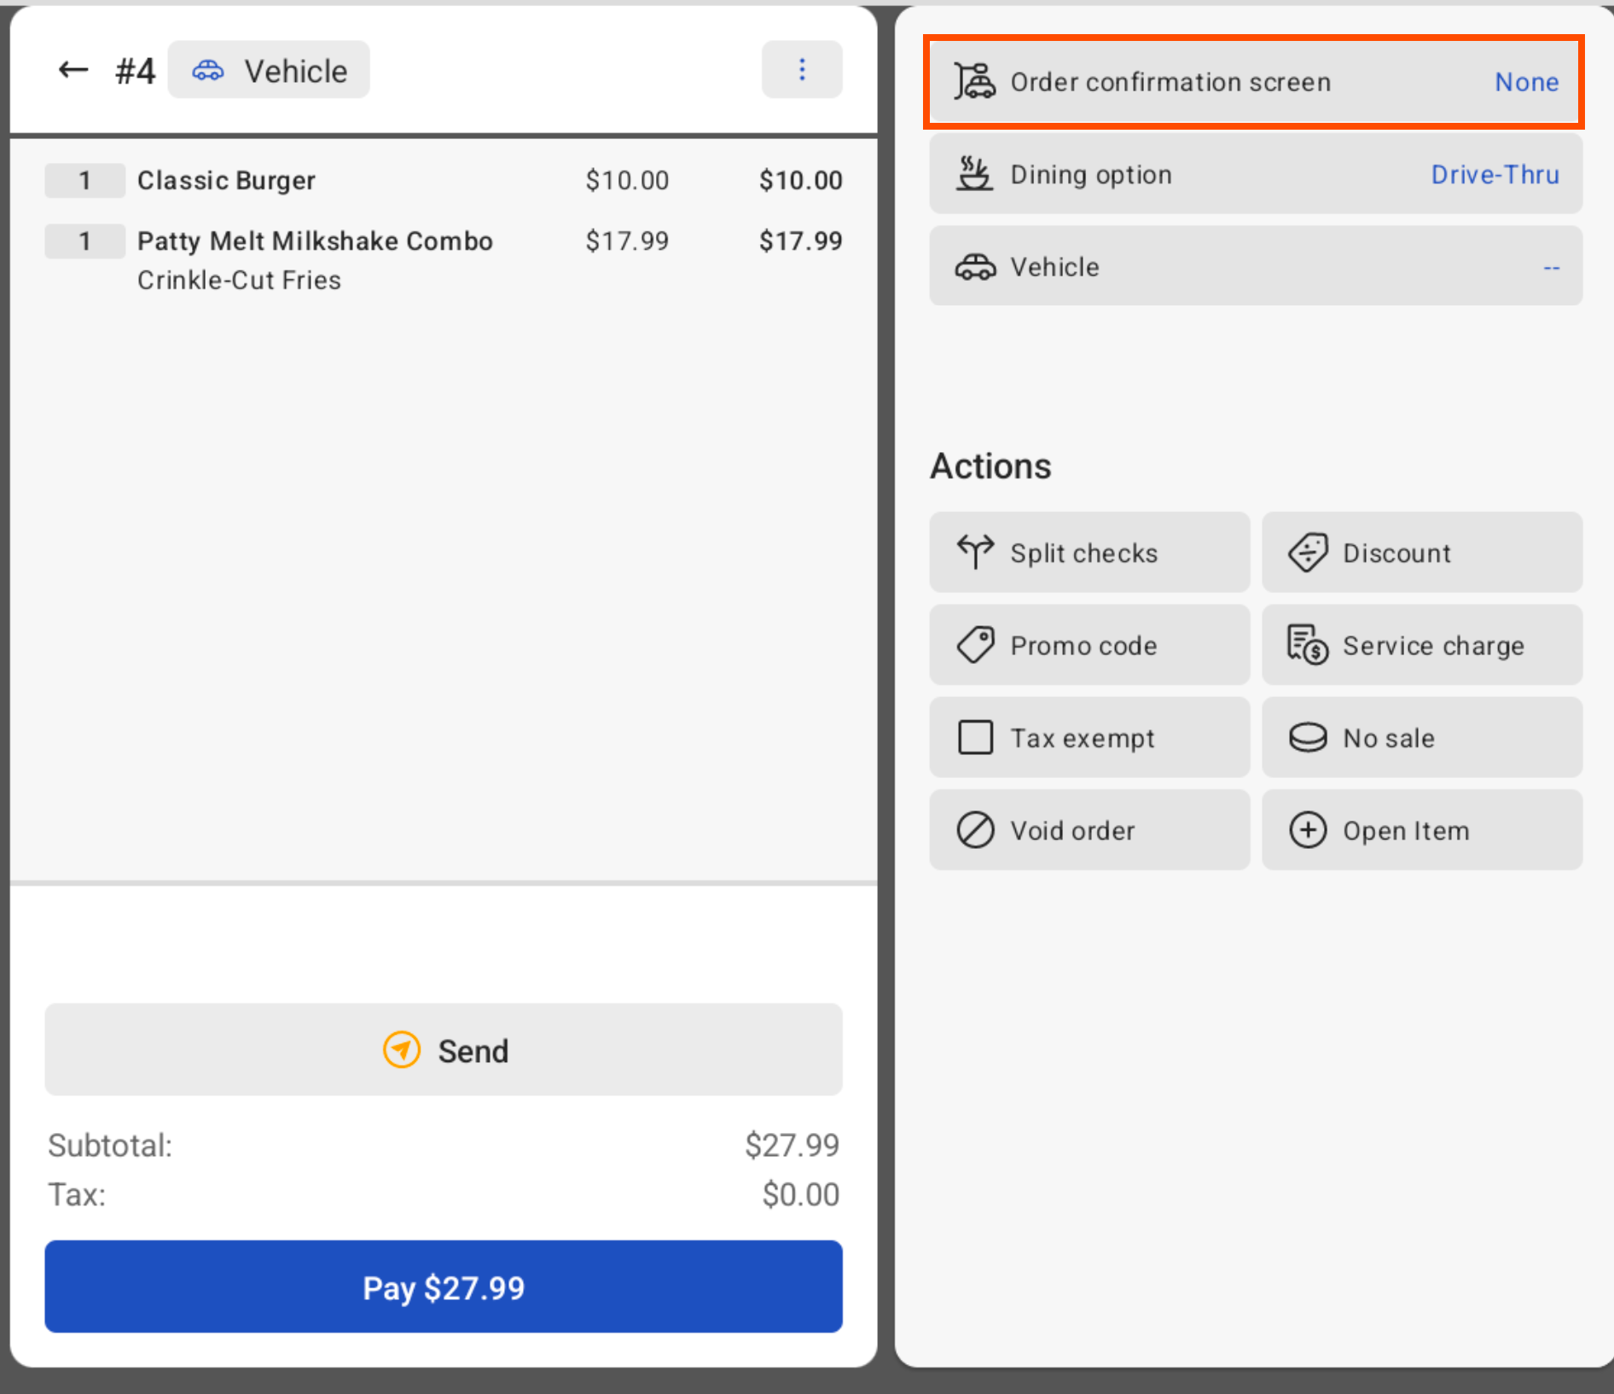Click the Promo code tag icon
This screenshot has height=1394, width=1614.
[x=975, y=645]
